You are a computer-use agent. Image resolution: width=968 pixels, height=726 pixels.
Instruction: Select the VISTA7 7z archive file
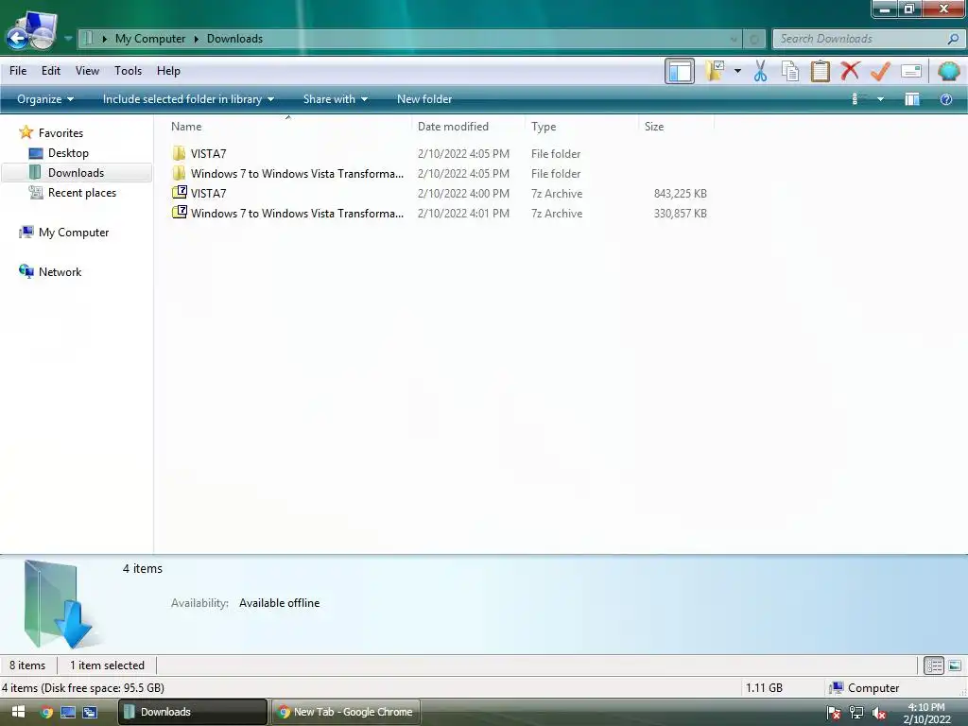pos(209,193)
